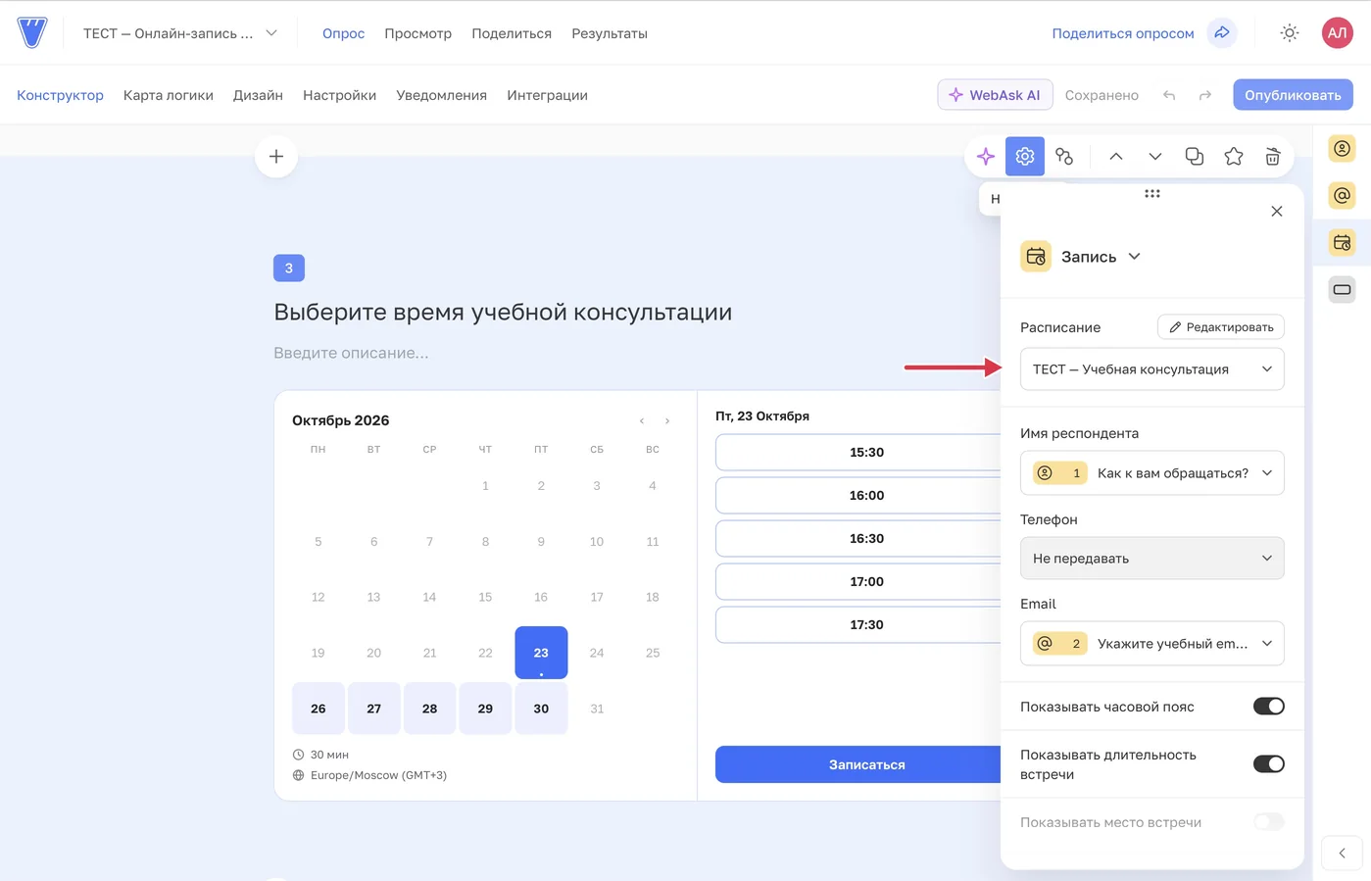Switch to the Результаты tab
The width and height of the screenshot is (1371, 881).
[x=610, y=33]
